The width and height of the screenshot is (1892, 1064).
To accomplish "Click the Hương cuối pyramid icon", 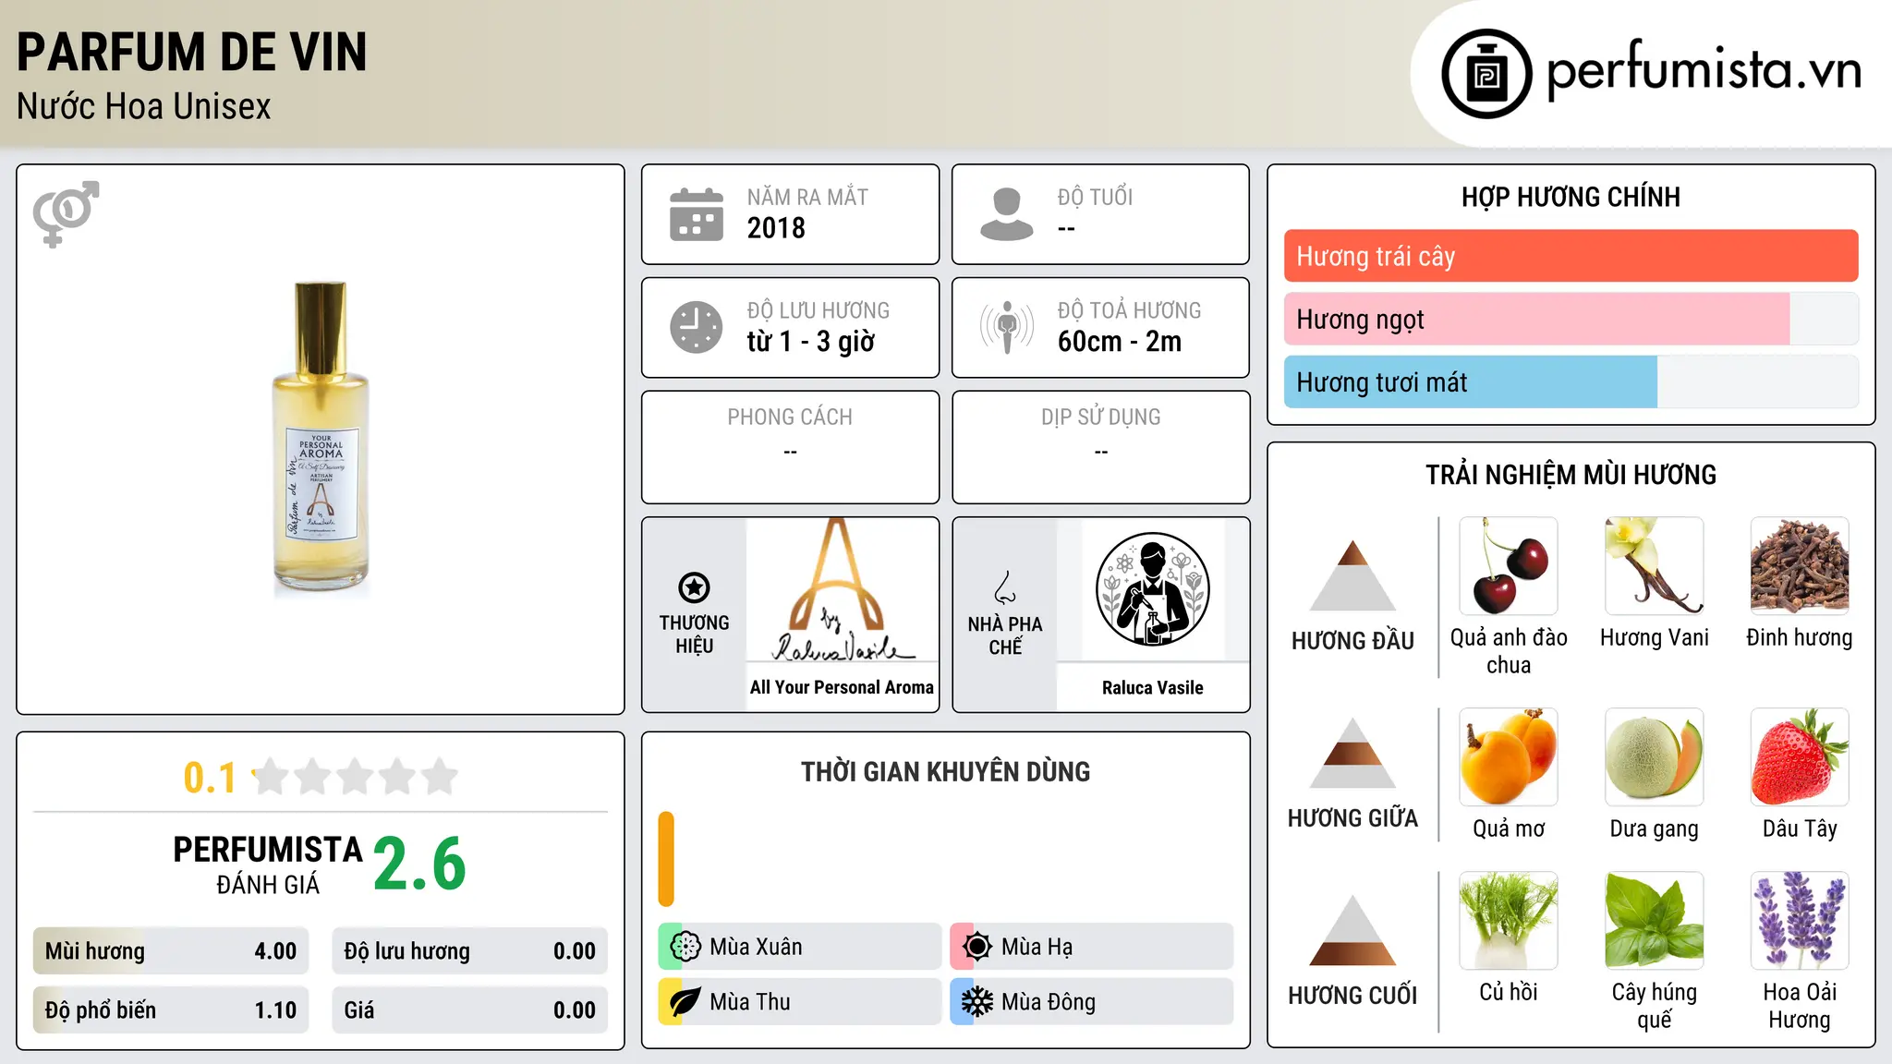I will (x=1352, y=929).
